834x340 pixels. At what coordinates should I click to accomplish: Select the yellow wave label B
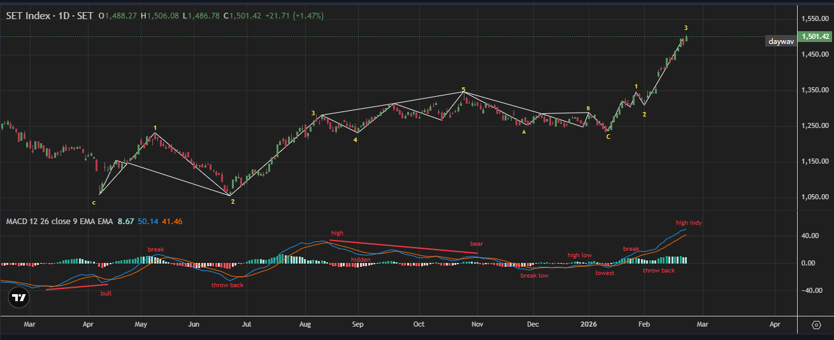pos(588,108)
